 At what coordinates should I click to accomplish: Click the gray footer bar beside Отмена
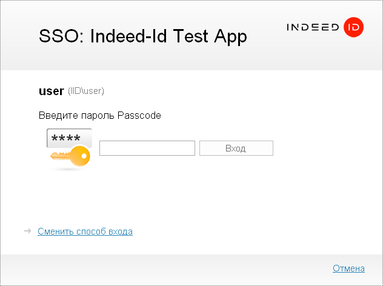(x=182, y=268)
